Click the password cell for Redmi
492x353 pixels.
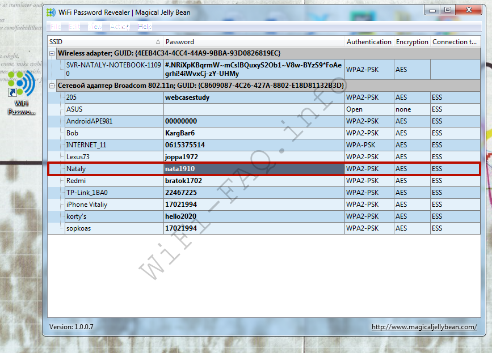point(183,181)
